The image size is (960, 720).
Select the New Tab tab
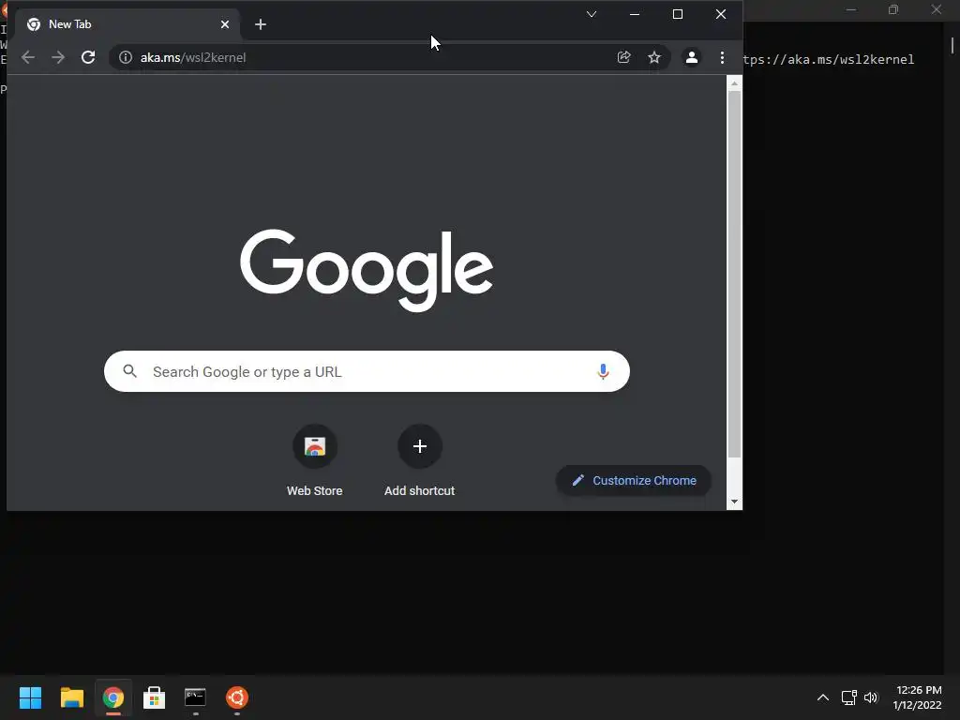(127, 24)
